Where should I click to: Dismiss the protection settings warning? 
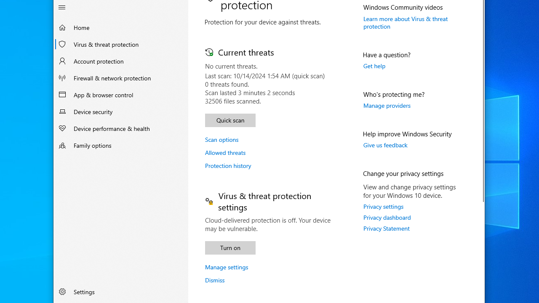[x=215, y=280]
